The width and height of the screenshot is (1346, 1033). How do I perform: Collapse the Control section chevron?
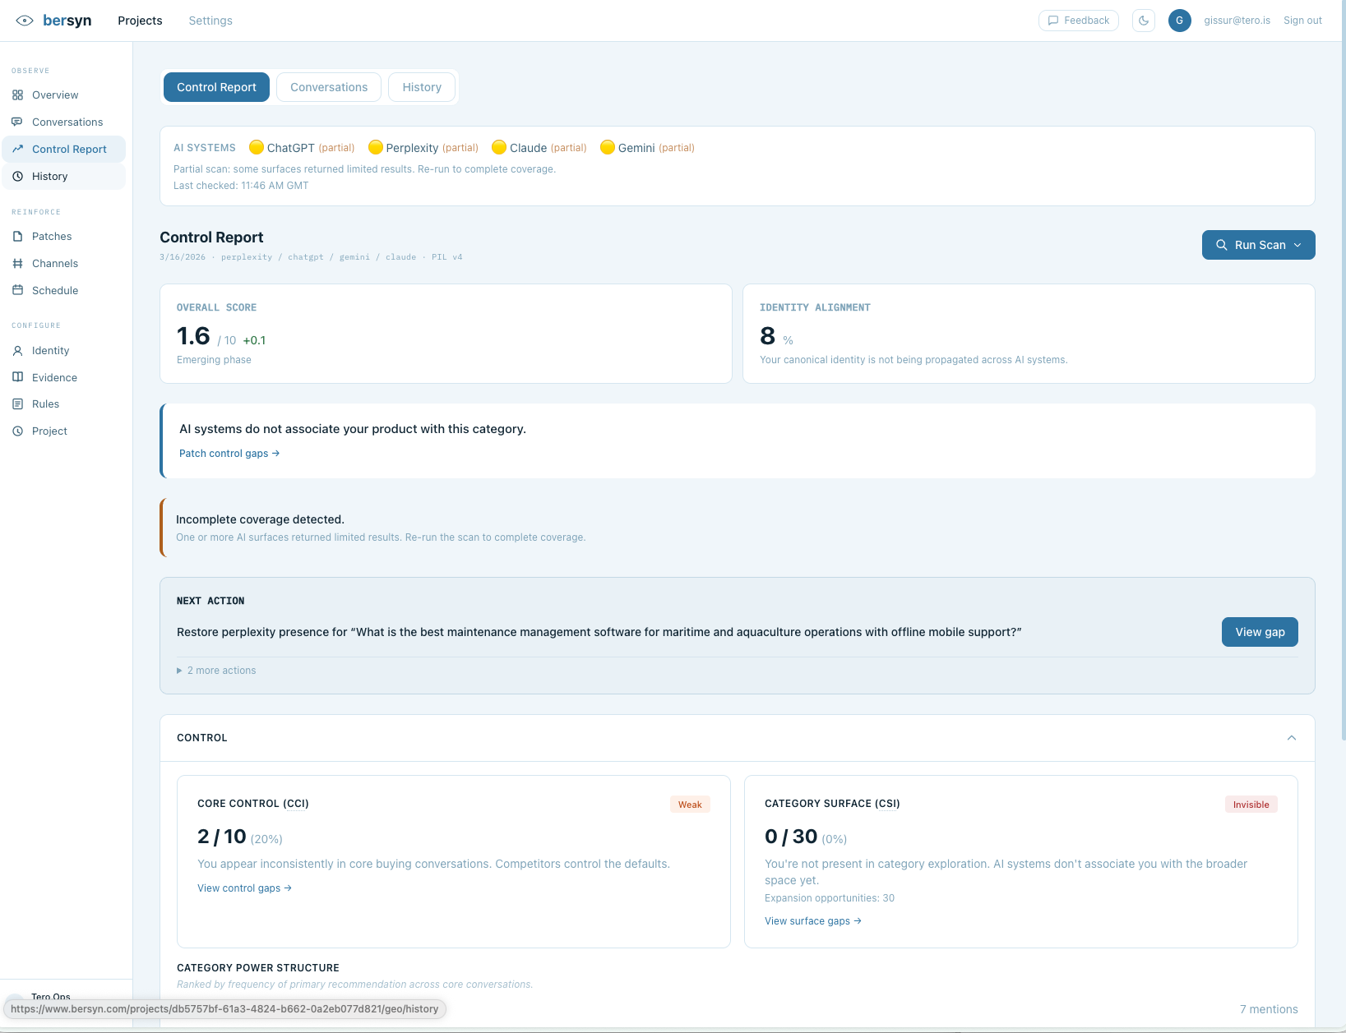[x=1292, y=738]
